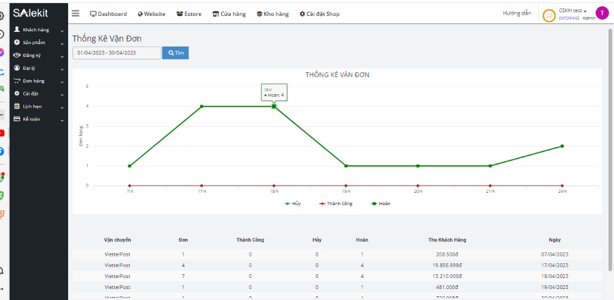Click the notification bell icon at far left
Viewport: 614px width, 300px height.
(x=2, y=271)
